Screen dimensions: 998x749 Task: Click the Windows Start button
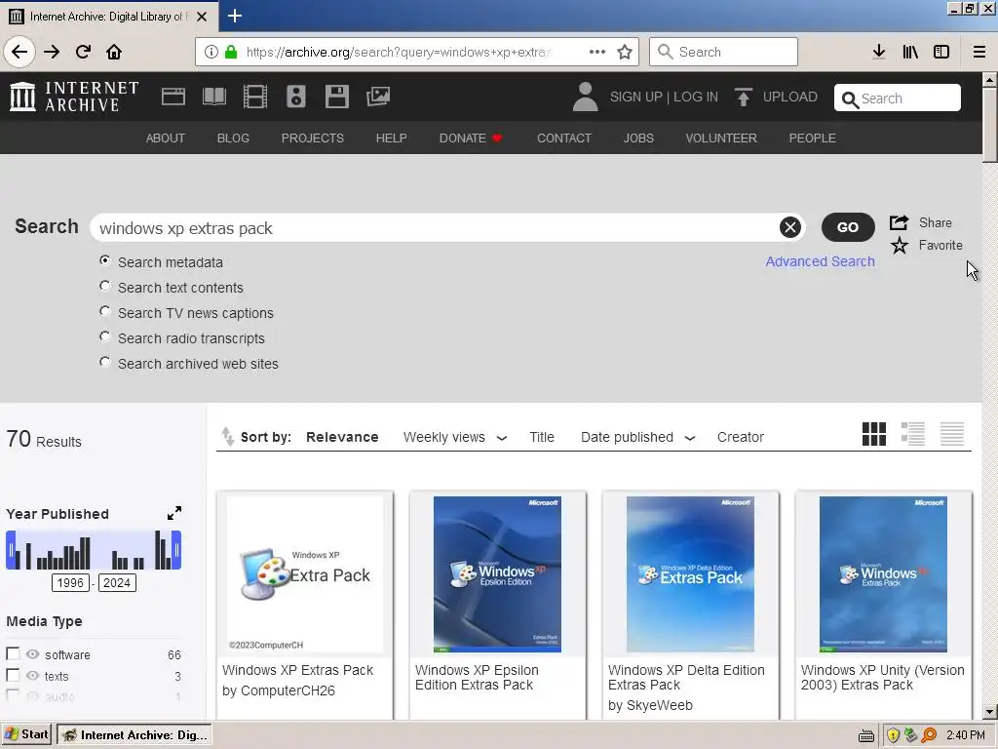(x=26, y=734)
